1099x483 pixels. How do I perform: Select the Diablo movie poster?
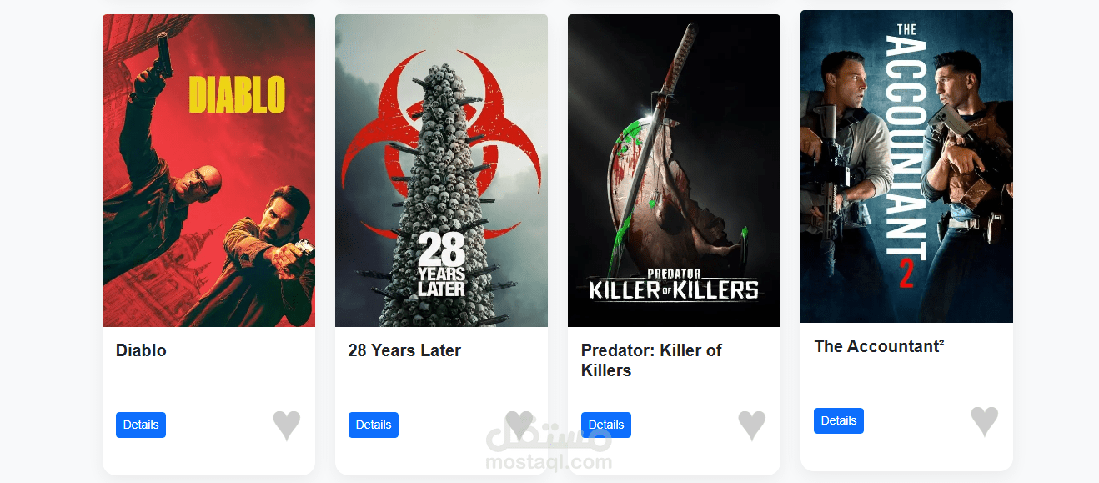[x=208, y=170]
